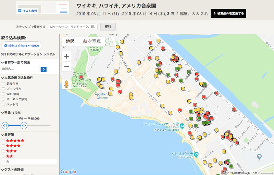Collapse the 名前の一部で検索 section
The image size is (274, 175).
(x=15, y=62)
